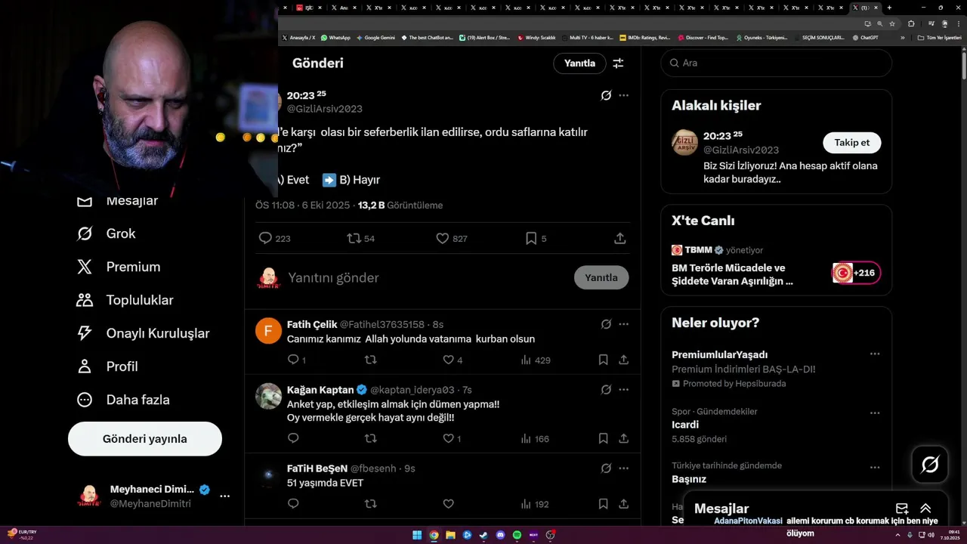Open Fatih Çelik's profile name
The width and height of the screenshot is (967, 544).
point(312,324)
